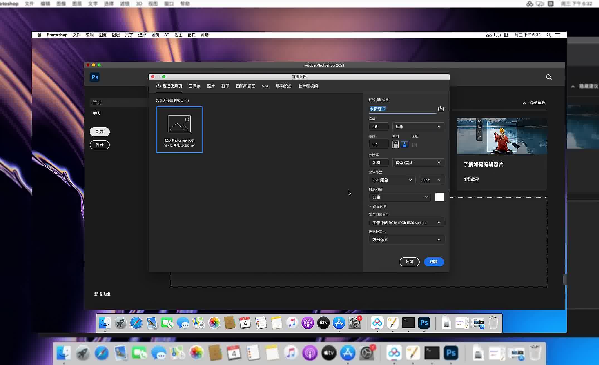Screen dimensions: 599x365
Task: Open Safari in the sharp upper dock
Action: point(136,323)
